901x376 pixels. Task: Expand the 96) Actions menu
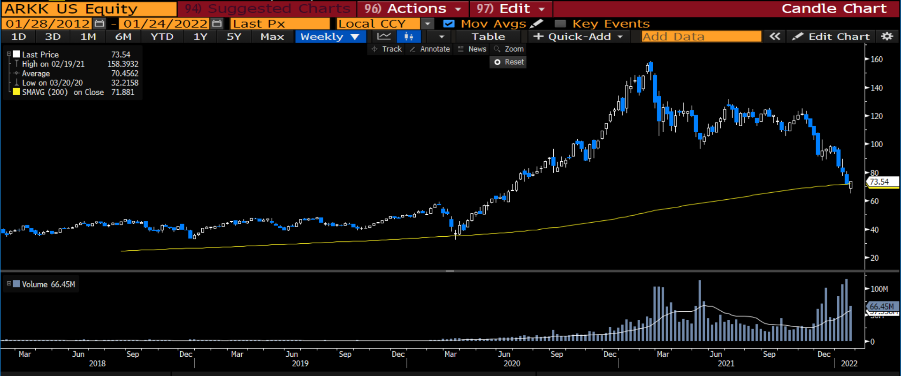(412, 8)
